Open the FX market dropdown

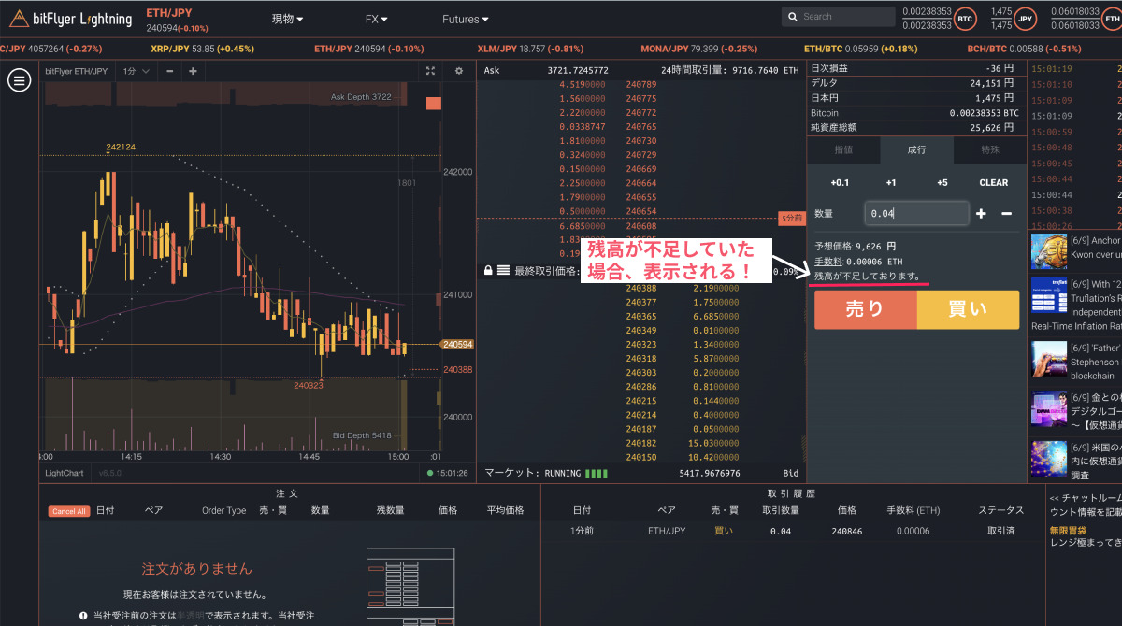click(x=376, y=19)
